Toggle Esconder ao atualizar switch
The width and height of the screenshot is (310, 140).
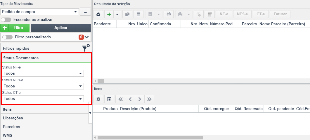pyautogui.click(x=6, y=20)
